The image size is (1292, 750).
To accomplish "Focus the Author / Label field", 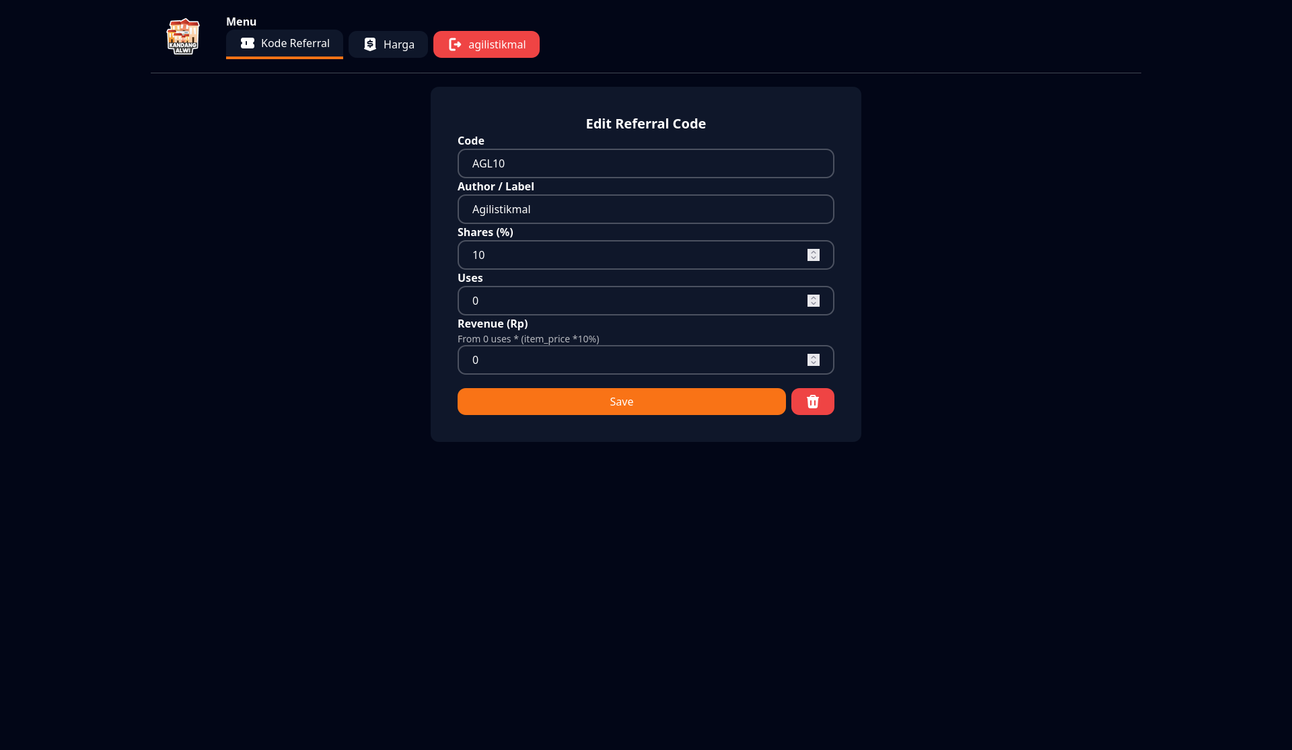I will point(646,209).
